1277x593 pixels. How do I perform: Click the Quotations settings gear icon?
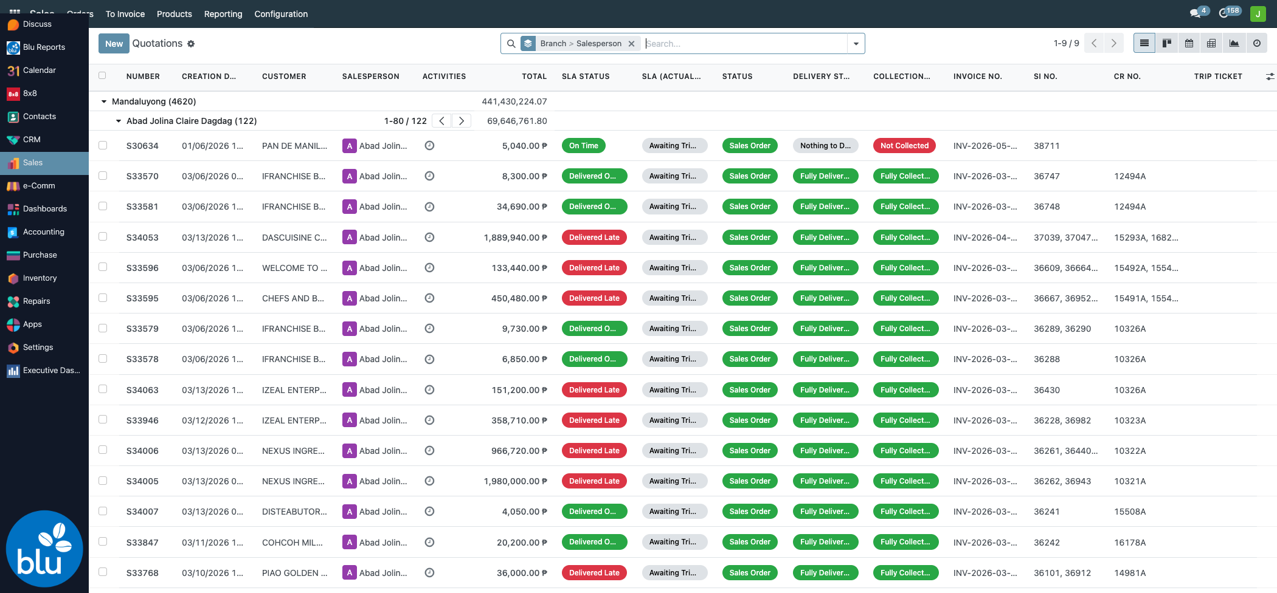point(191,44)
